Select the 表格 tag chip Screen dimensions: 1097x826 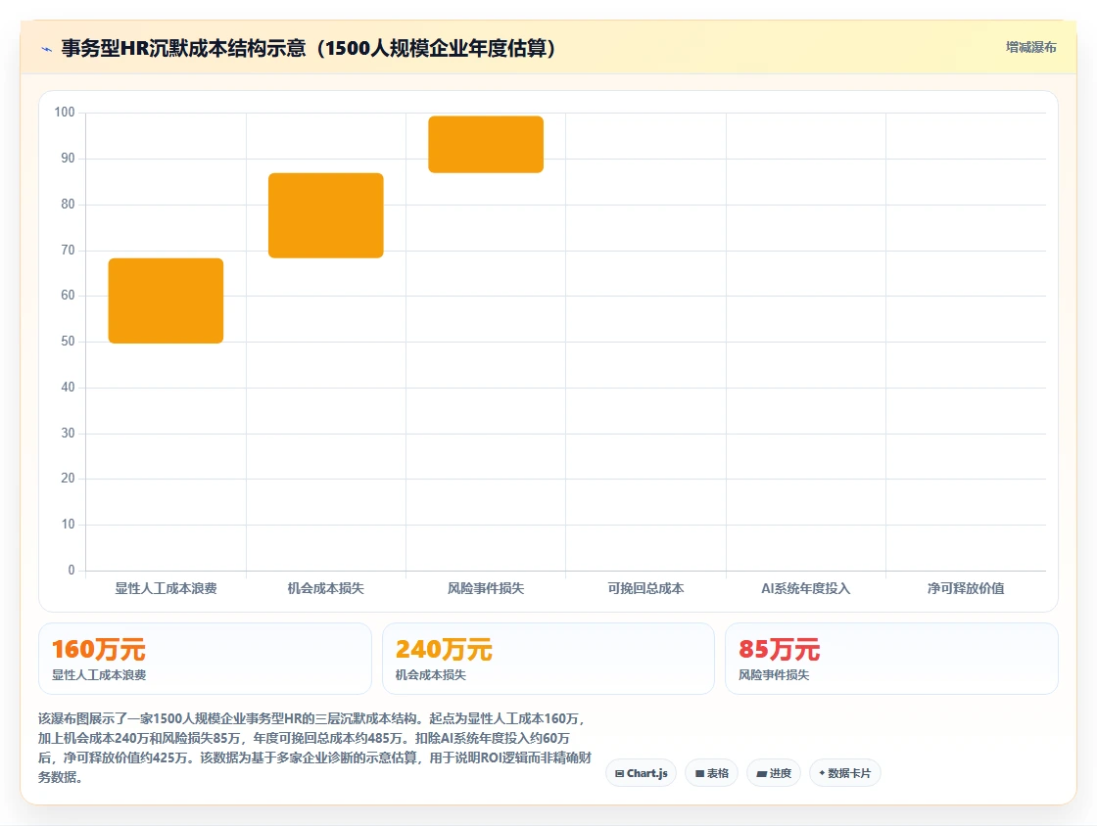point(711,773)
